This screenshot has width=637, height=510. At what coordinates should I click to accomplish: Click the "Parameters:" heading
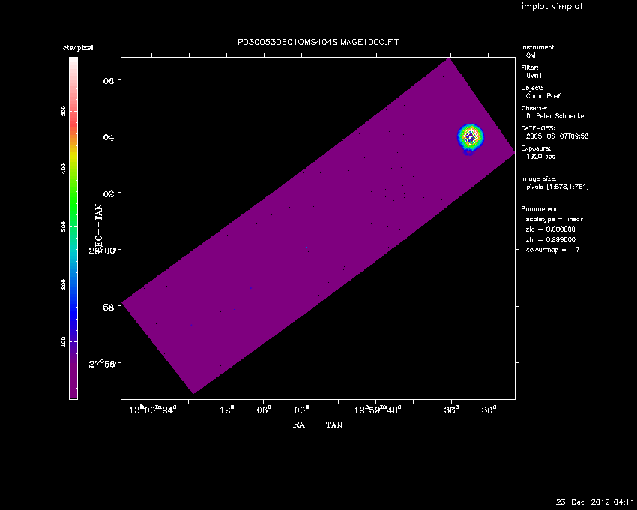540,209
